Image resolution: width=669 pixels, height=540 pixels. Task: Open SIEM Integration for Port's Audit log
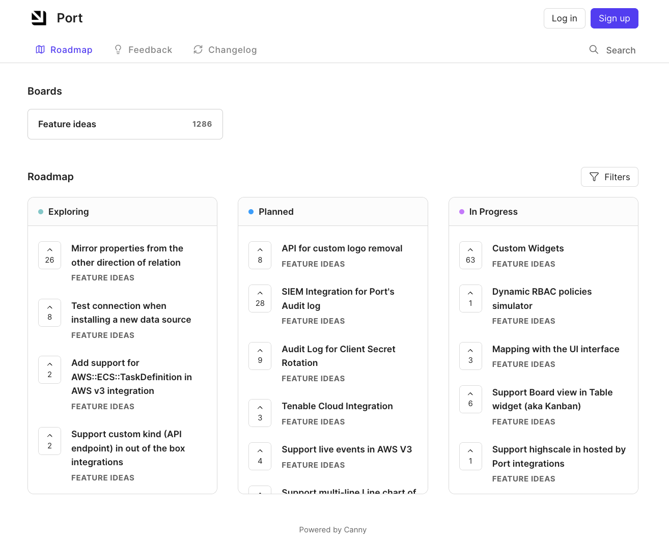coord(338,299)
